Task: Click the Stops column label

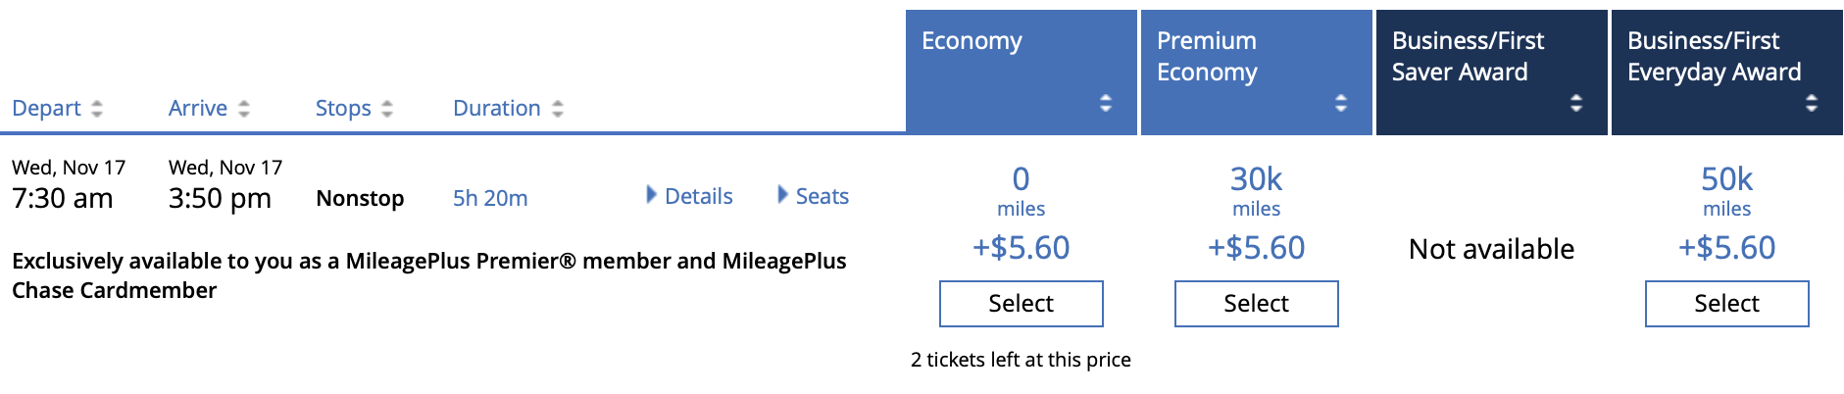Action: (x=343, y=109)
